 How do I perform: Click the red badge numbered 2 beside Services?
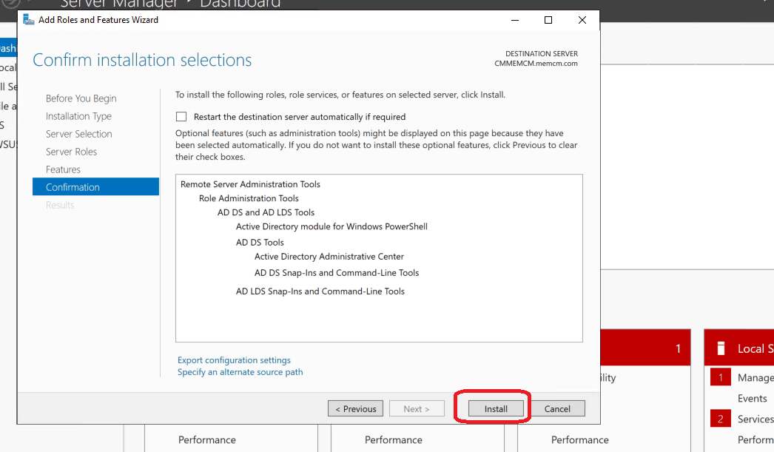tap(721, 418)
